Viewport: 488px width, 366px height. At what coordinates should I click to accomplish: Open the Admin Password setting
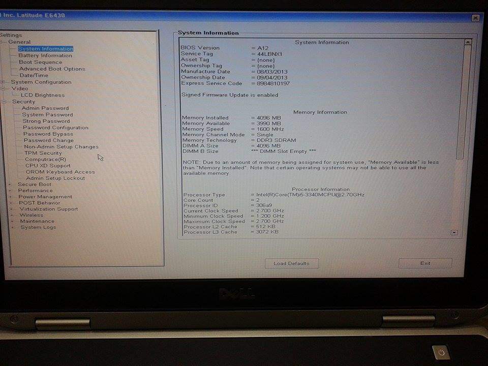(45, 108)
